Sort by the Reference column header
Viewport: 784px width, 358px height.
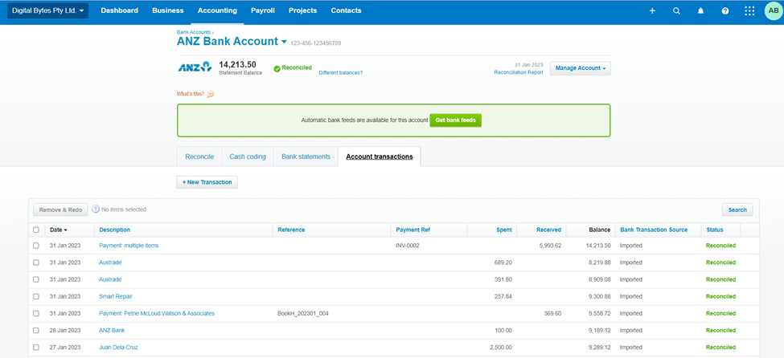[292, 230]
